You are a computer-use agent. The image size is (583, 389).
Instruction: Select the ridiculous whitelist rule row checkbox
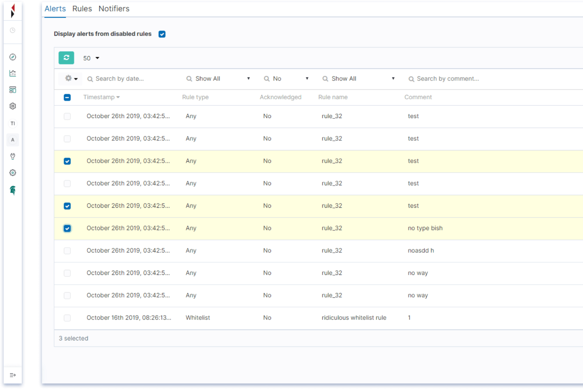point(67,318)
